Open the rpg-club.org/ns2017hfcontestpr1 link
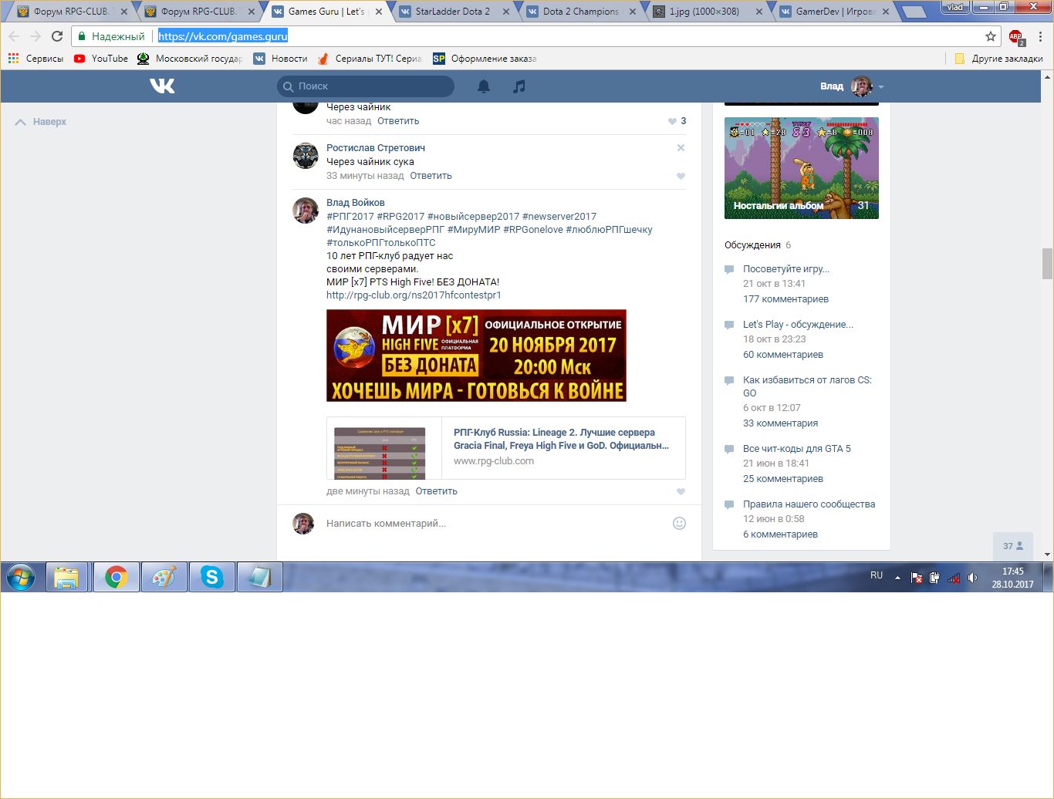The image size is (1054, 799). click(x=414, y=295)
